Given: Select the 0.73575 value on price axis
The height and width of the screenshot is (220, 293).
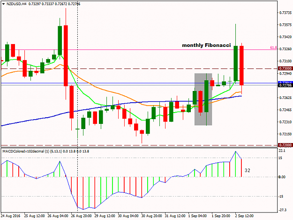Looking at the screenshot, I should (285, 25).
